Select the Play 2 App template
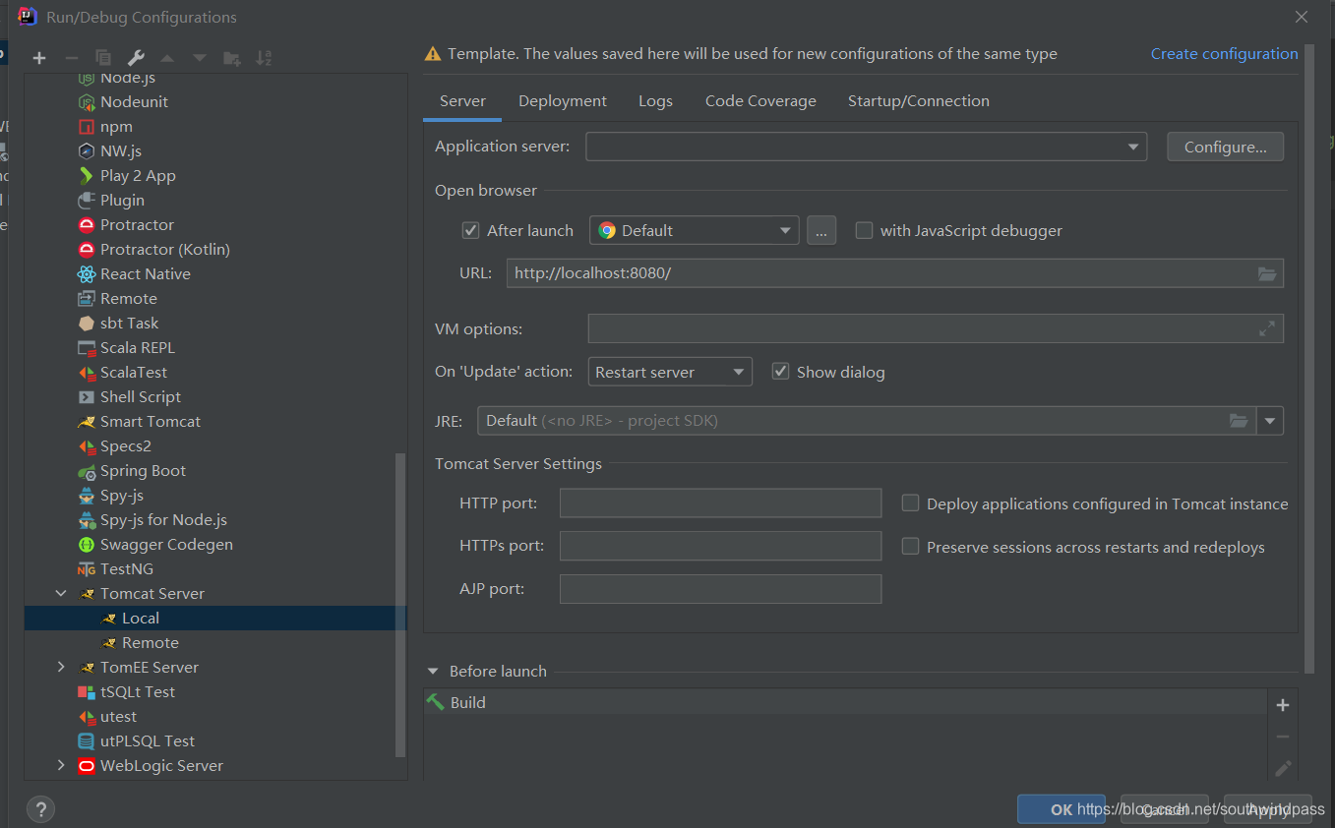The image size is (1335, 828). click(138, 175)
